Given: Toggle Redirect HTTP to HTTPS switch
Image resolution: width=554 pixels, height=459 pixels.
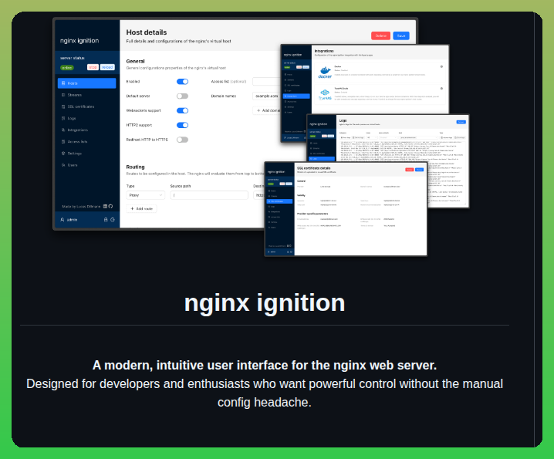Looking at the screenshot, I should click(x=183, y=140).
